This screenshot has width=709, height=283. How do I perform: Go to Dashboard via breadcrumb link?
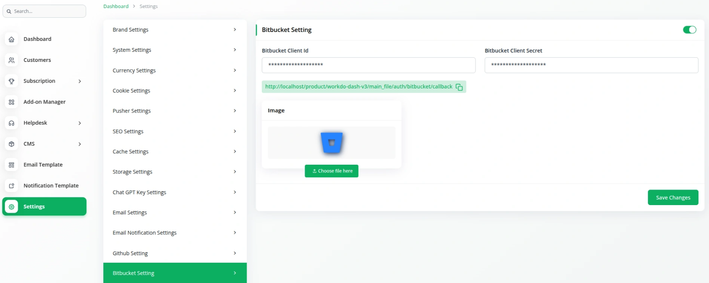tap(116, 6)
